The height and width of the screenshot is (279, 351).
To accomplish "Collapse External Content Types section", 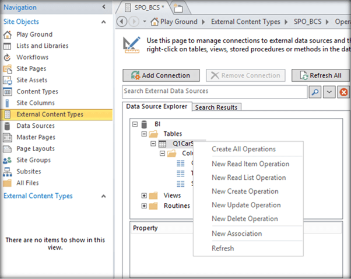I will coord(103,196).
